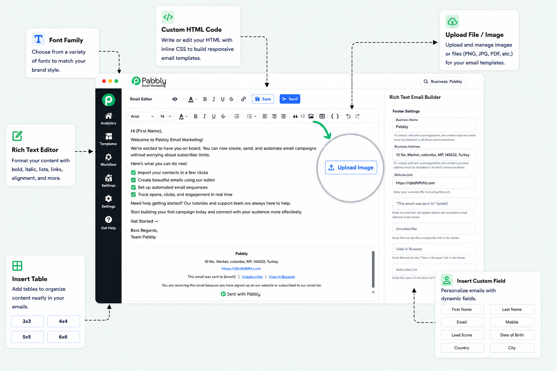Toggle italic in the Email Editor header row
The image size is (557, 371).
click(214, 99)
